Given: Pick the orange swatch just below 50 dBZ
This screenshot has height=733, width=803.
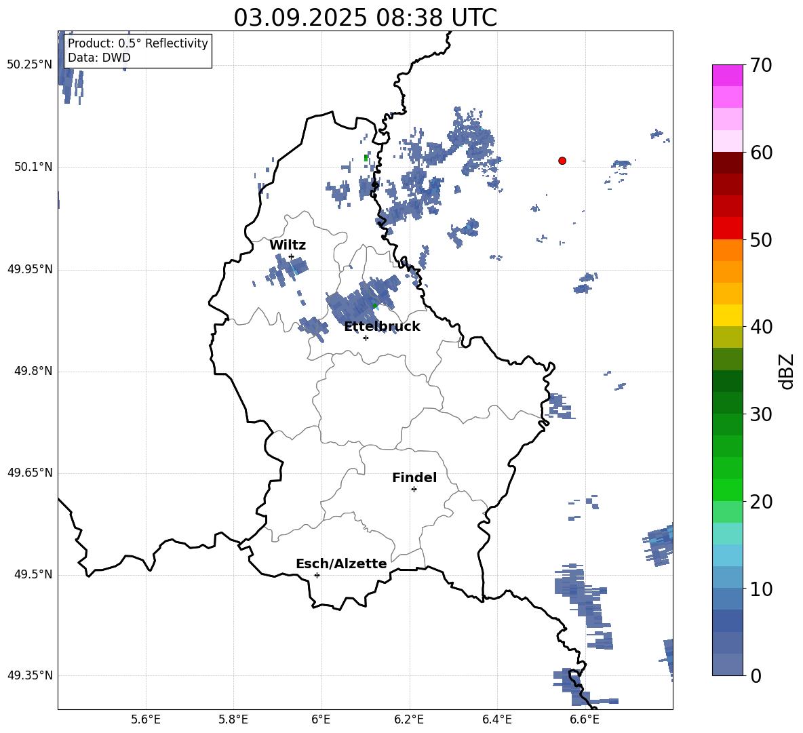Looking at the screenshot, I should click(x=728, y=250).
